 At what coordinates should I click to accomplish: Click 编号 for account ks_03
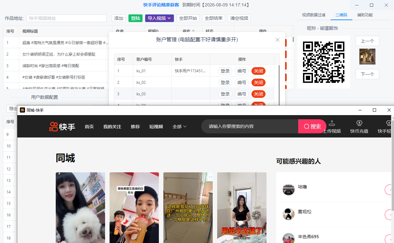pyautogui.click(x=242, y=94)
